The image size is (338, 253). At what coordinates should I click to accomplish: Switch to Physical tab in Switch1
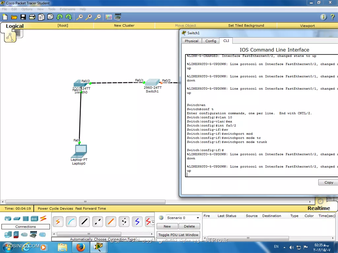[x=191, y=41]
